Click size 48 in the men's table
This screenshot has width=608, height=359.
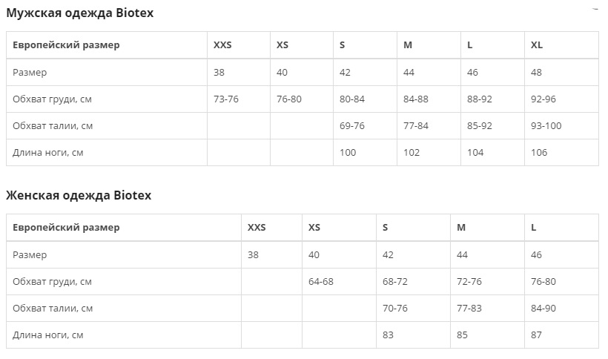(x=537, y=73)
